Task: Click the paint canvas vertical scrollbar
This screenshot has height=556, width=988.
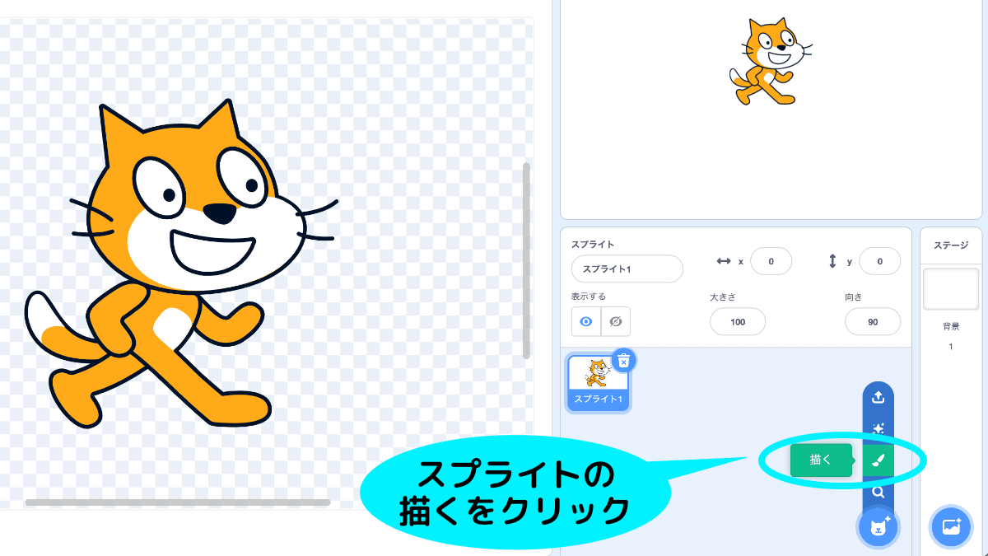Action: (x=527, y=260)
